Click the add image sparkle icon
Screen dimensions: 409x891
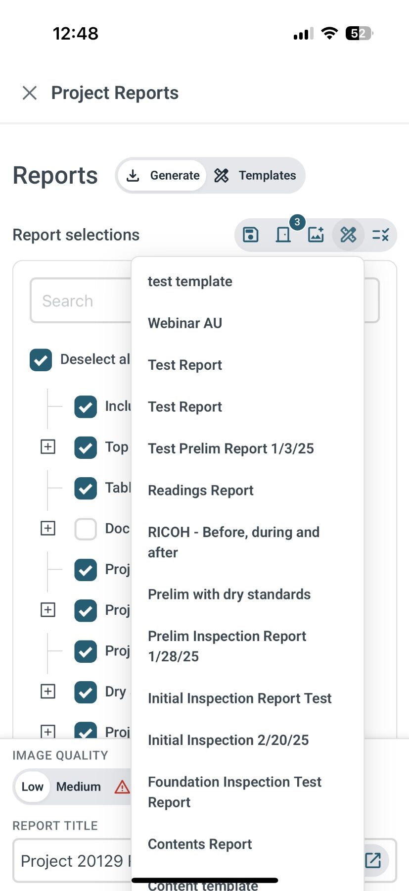click(316, 235)
